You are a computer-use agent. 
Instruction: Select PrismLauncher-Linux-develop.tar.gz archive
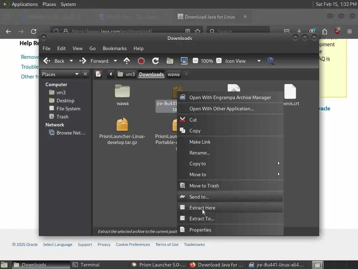click(122, 131)
